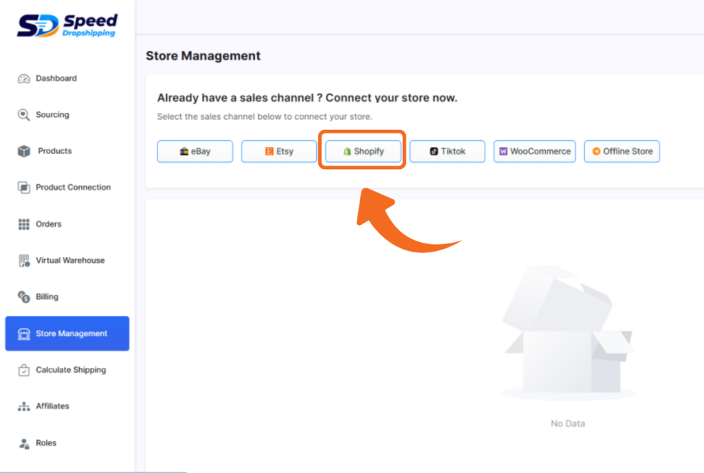704x473 pixels.
Task: Add an Offline Store channel
Action: pos(621,151)
